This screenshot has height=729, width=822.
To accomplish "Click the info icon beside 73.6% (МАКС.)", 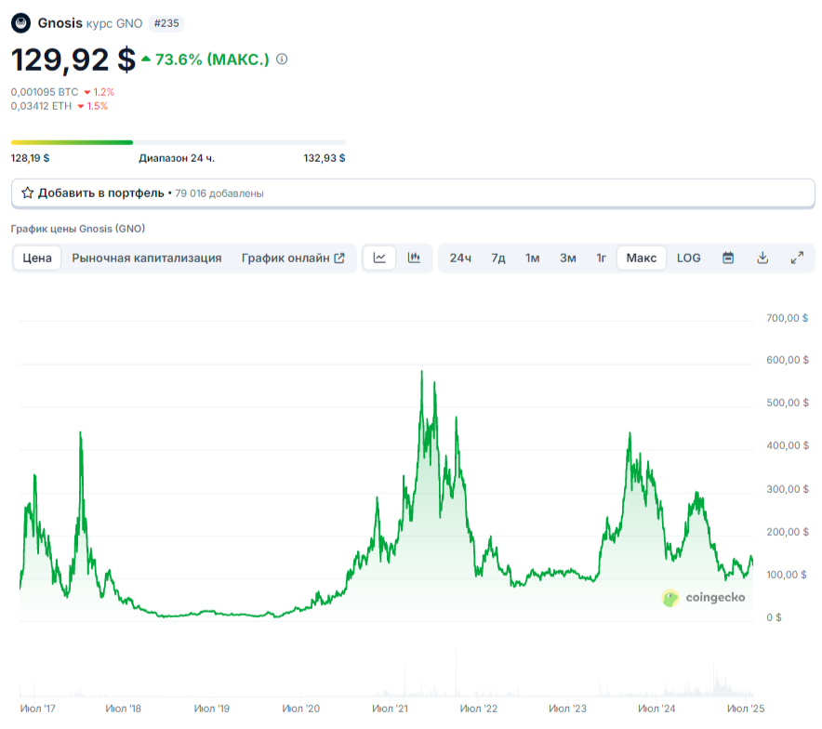I will tap(282, 60).
